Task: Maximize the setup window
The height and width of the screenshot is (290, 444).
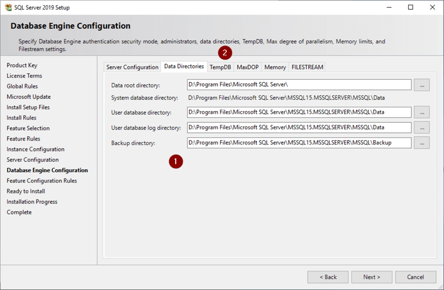Action: pyautogui.click(x=411, y=7)
